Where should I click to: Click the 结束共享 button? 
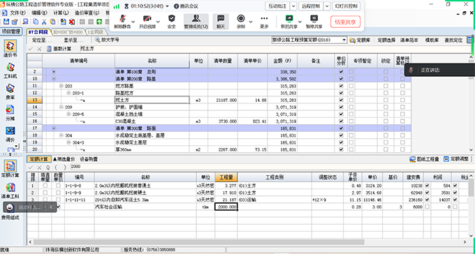[x=345, y=22]
